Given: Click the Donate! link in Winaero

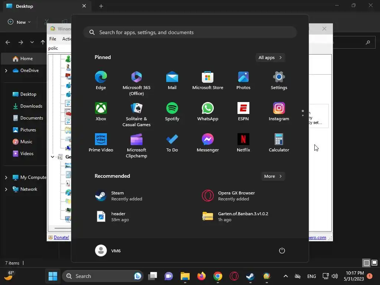Looking at the screenshot, I should click(x=61, y=237).
